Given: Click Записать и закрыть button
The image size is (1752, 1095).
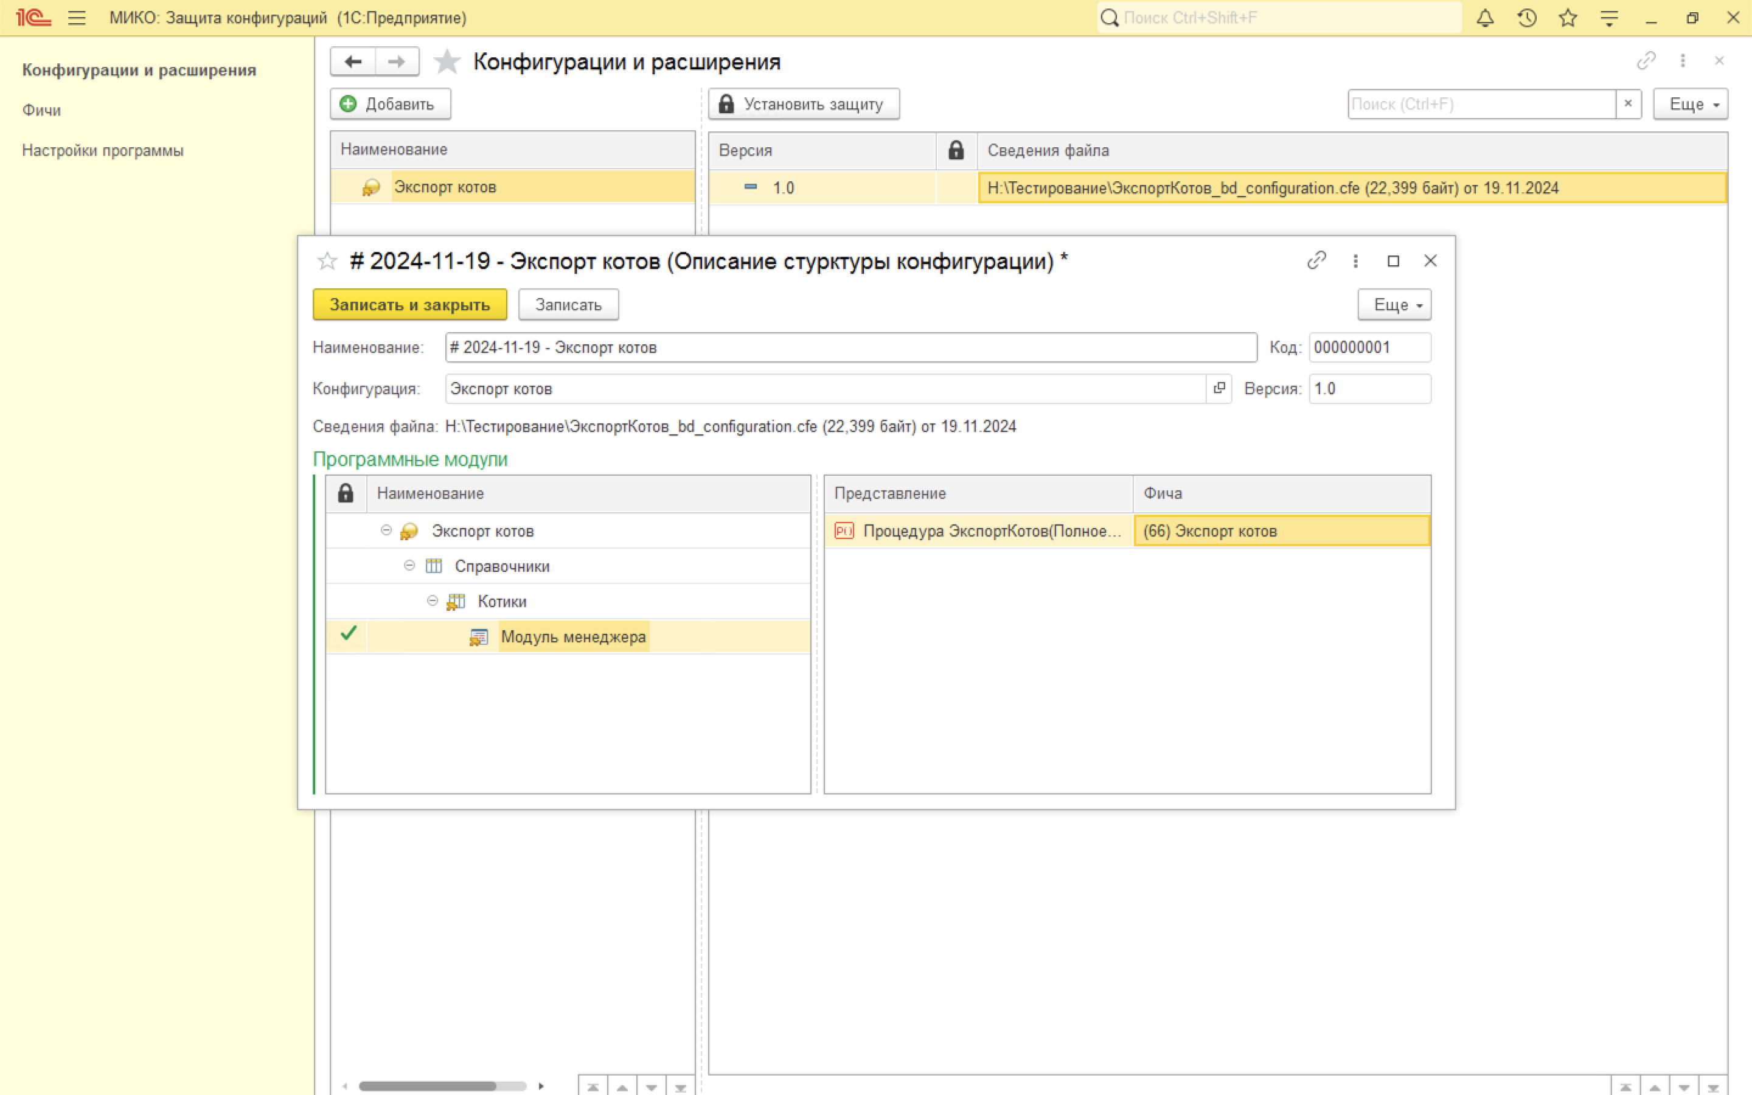Looking at the screenshot, I should [x=410, y=304].
